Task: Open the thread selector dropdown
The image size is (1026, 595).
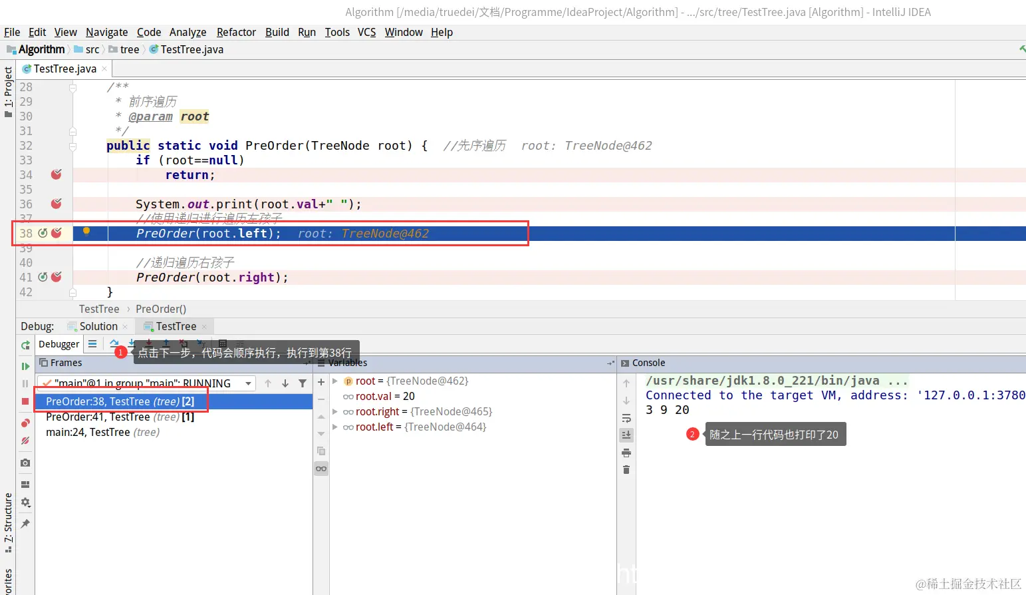Action: (248, 383)
